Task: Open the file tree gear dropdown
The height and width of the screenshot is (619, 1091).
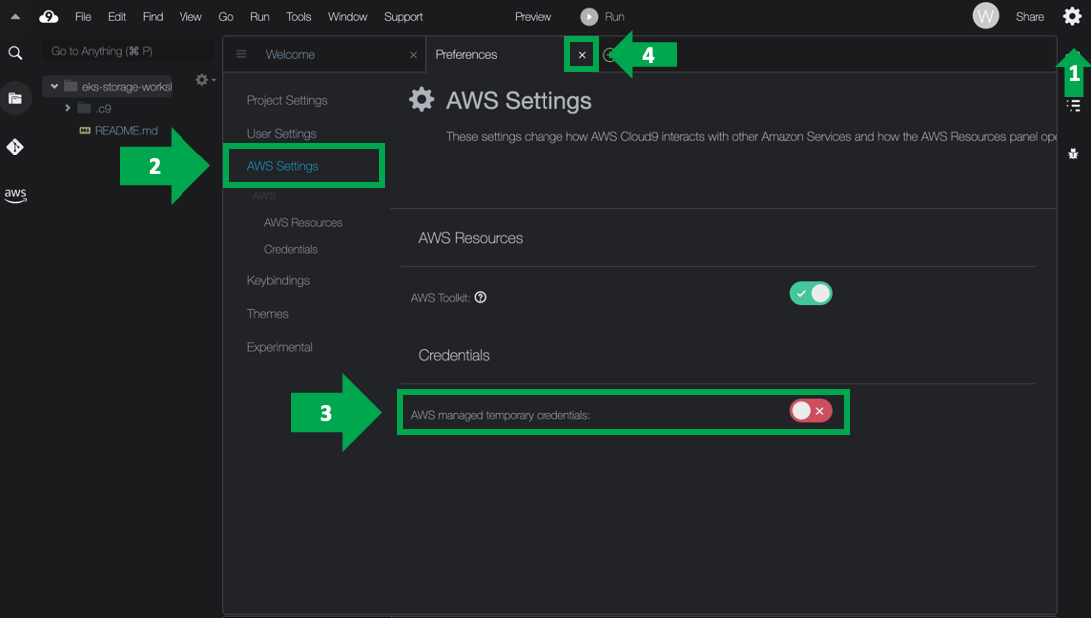Action: coord(205,80)
